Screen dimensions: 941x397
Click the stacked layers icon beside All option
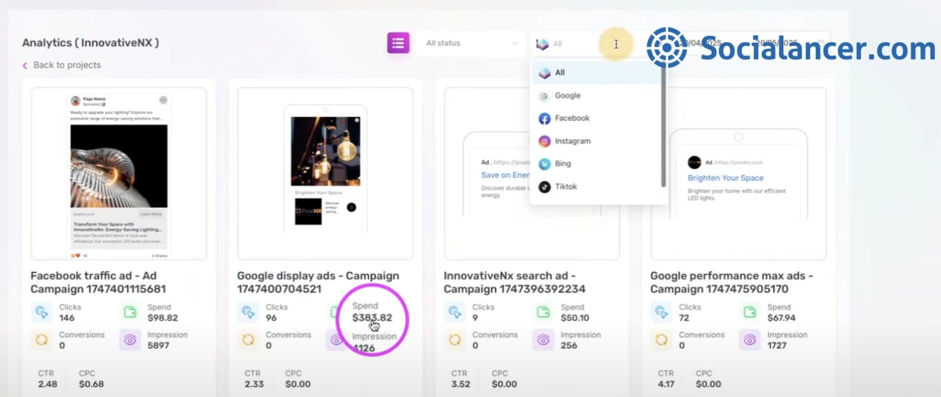(x=544, y=73)
